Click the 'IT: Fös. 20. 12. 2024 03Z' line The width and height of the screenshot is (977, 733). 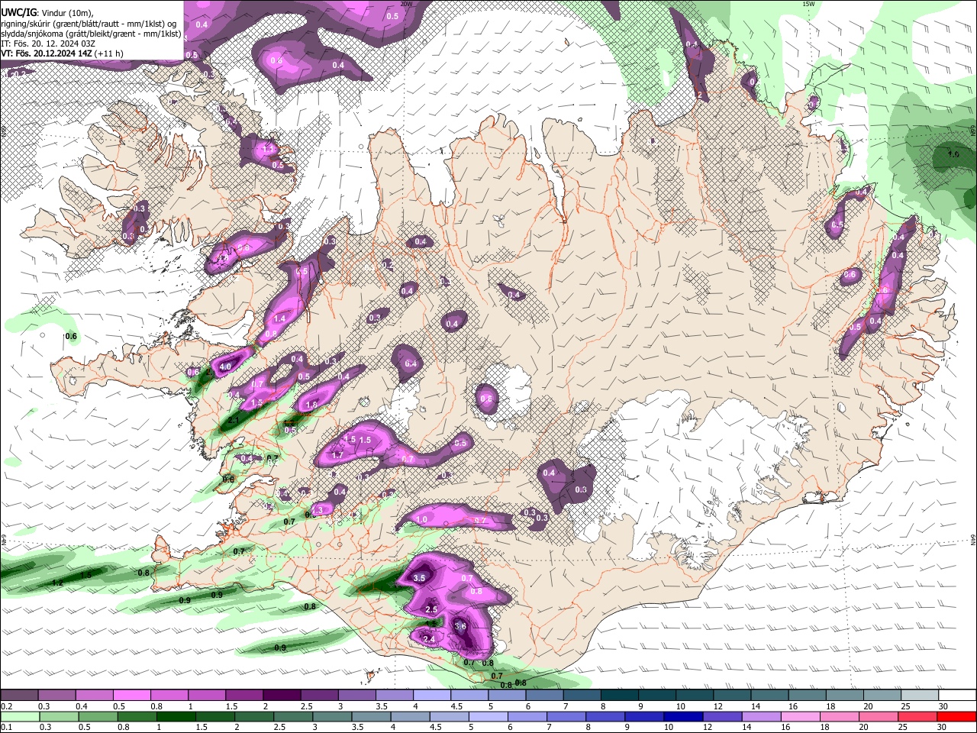[48, 44]
